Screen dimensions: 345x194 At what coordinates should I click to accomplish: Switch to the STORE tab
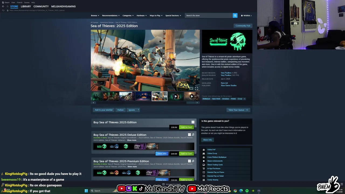(14, 6)
